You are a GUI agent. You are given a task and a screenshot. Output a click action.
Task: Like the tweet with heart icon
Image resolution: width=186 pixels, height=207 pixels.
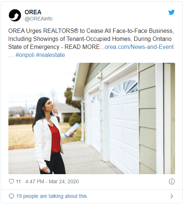[11, 181]
